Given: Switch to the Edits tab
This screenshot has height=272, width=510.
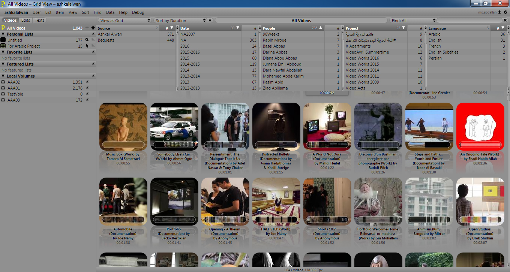Looking at the screenshot, I should [x=25, y=20].
